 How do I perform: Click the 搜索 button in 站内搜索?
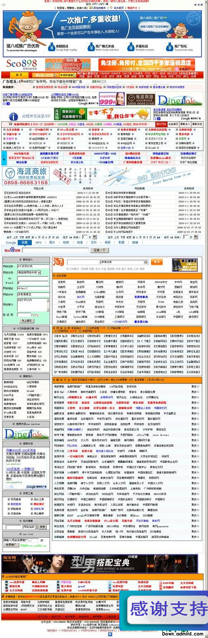(43, 527)
